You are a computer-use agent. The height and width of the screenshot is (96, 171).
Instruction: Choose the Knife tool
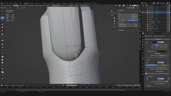coord(2,53)
